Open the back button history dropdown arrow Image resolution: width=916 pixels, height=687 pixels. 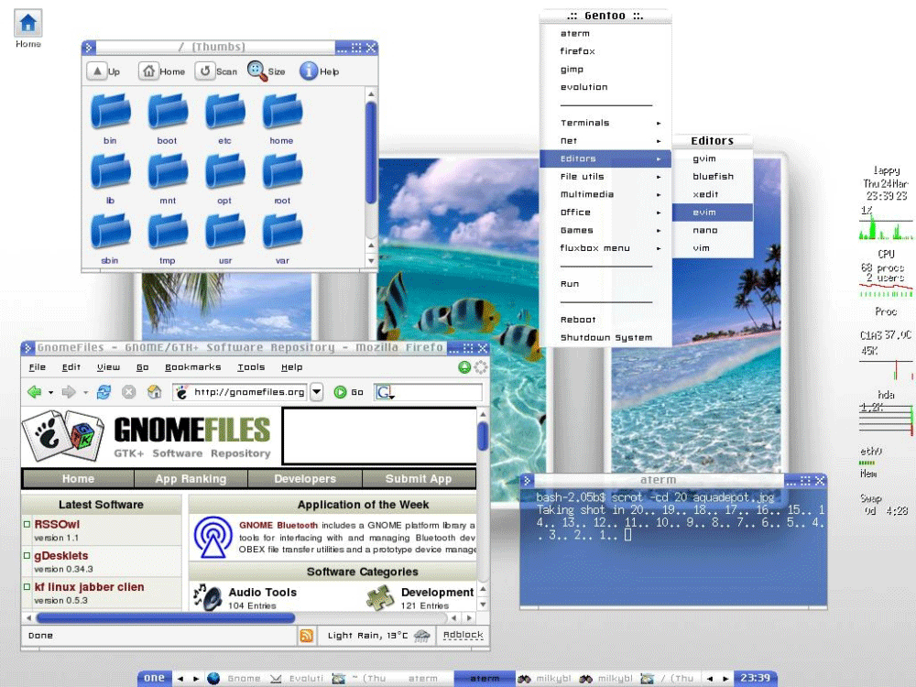[50, 393]
